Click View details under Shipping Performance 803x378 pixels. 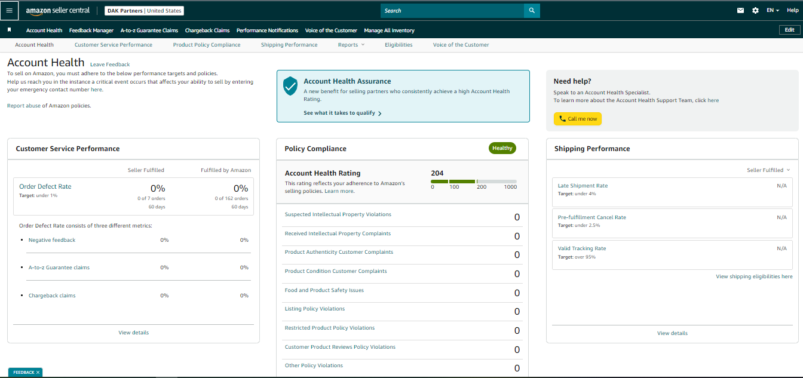click(672, 333)
